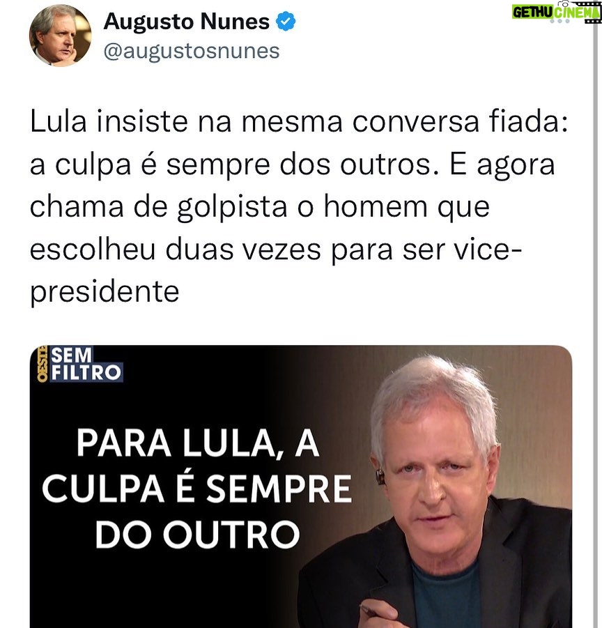This screenshot has width=602, height=628.
Task: Click the tweet line 'a culpa é sempre'
Action: 292,165
